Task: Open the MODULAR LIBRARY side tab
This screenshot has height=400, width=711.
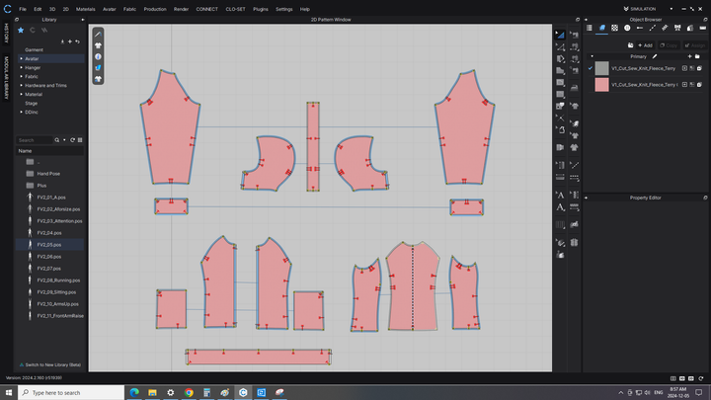Action: [x=6, y=78]
